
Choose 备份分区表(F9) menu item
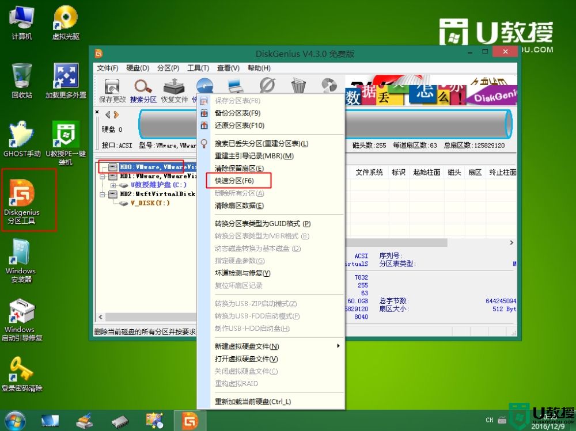271,113
